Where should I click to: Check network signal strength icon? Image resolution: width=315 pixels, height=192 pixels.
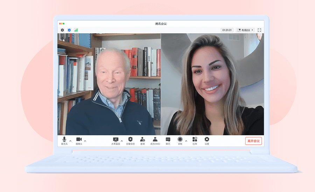[76, 30]
